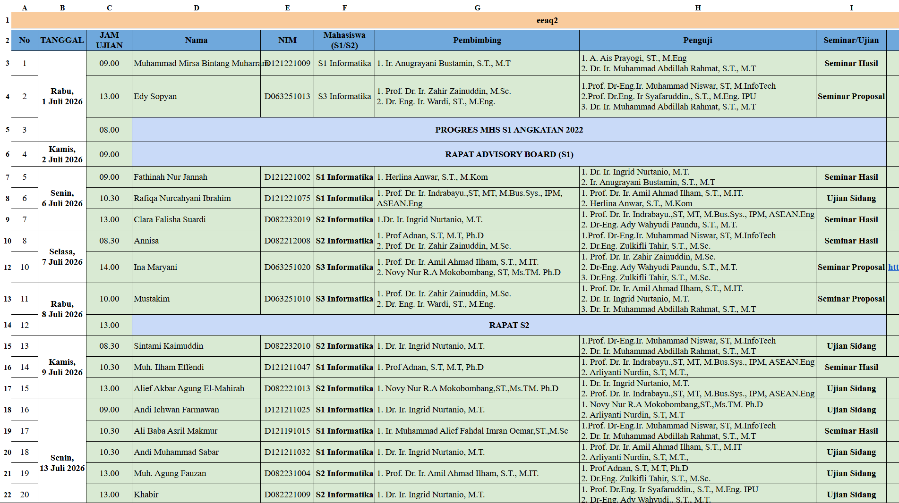
Task: Click Penguji cell for Mustakim
Action: coord(698,299)
